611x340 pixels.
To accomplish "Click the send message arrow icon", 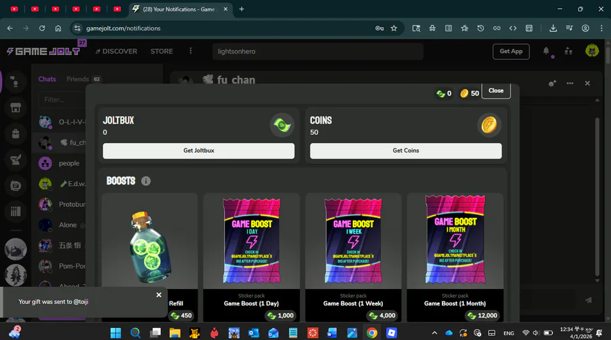I will 589,300.
